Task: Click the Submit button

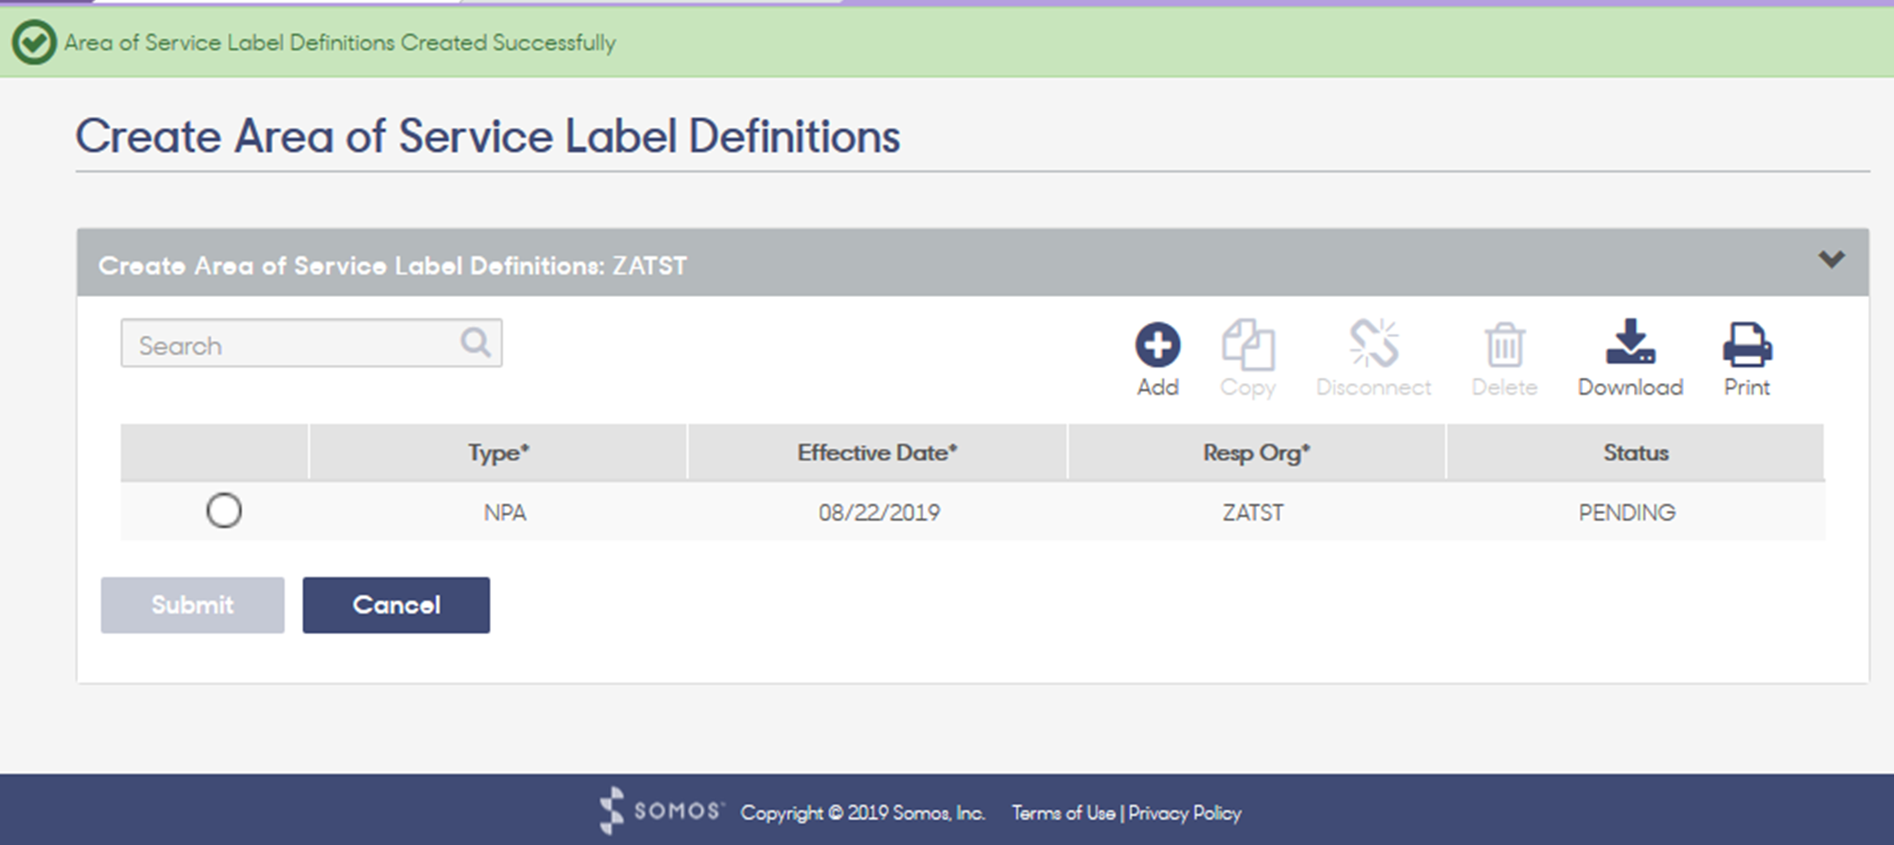Action: click(192, 605)
